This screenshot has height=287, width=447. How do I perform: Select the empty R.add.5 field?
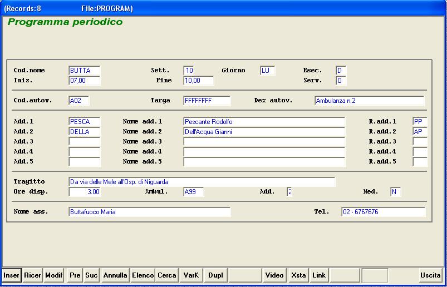click(x=420, y=162)
